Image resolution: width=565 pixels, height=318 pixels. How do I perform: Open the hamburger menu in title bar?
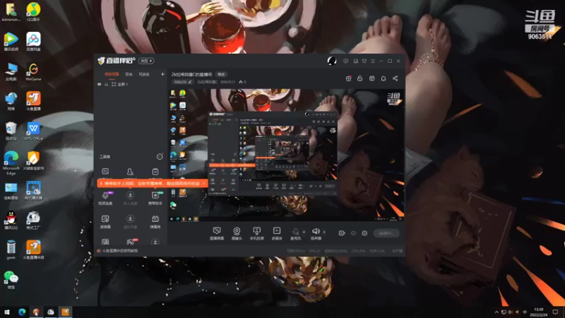point(373,61)
